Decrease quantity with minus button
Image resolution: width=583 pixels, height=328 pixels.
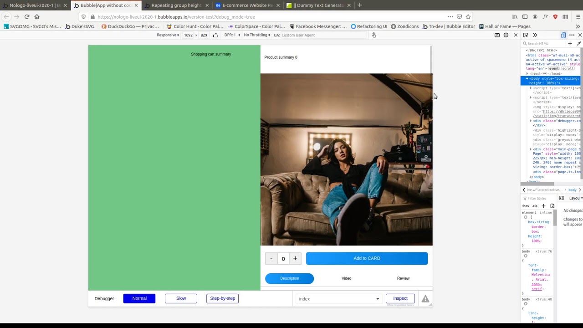271,258
